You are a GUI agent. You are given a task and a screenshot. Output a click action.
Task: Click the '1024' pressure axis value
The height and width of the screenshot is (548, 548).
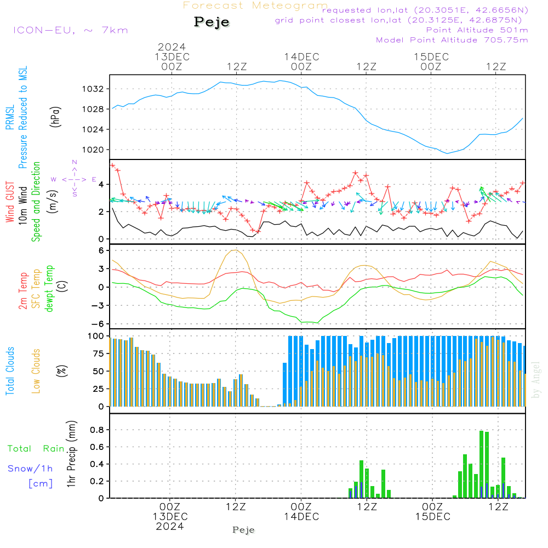[93, 130]
